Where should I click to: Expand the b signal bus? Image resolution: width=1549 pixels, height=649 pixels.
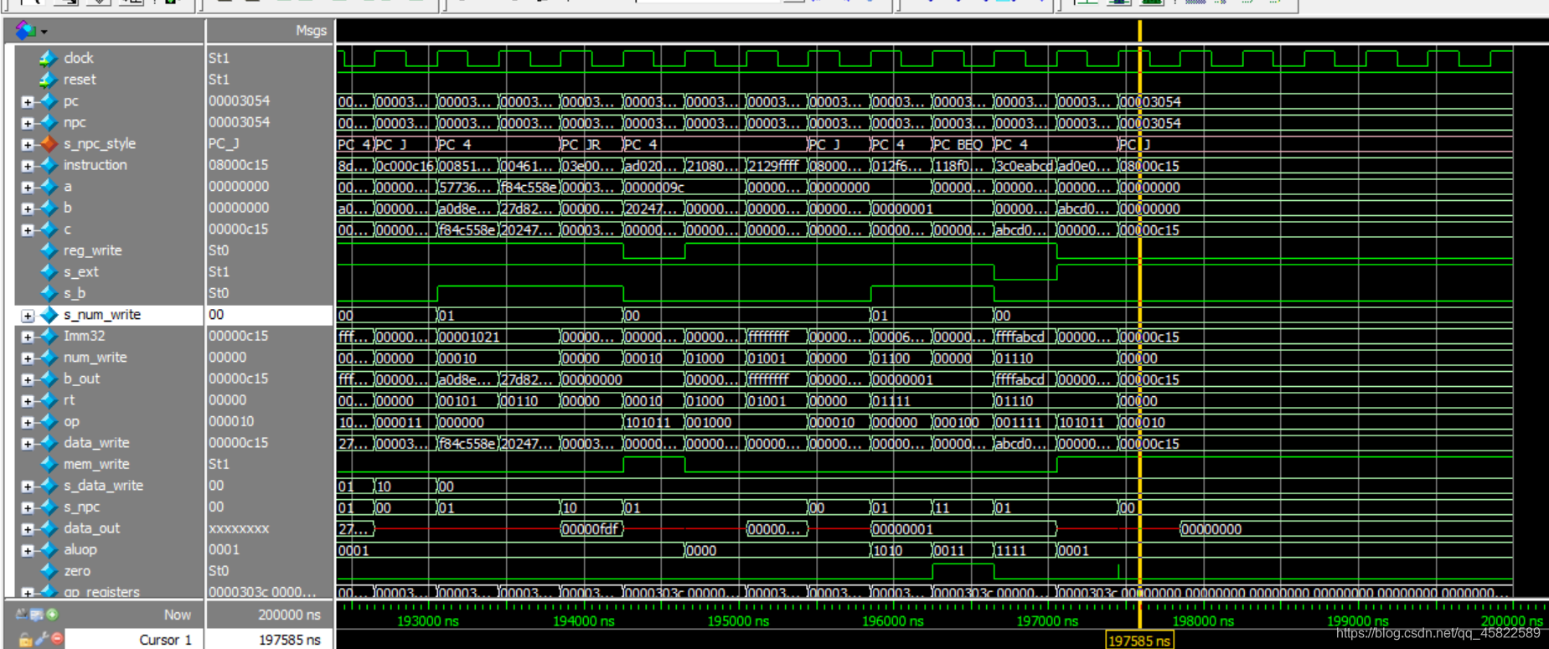pos(28,209)
